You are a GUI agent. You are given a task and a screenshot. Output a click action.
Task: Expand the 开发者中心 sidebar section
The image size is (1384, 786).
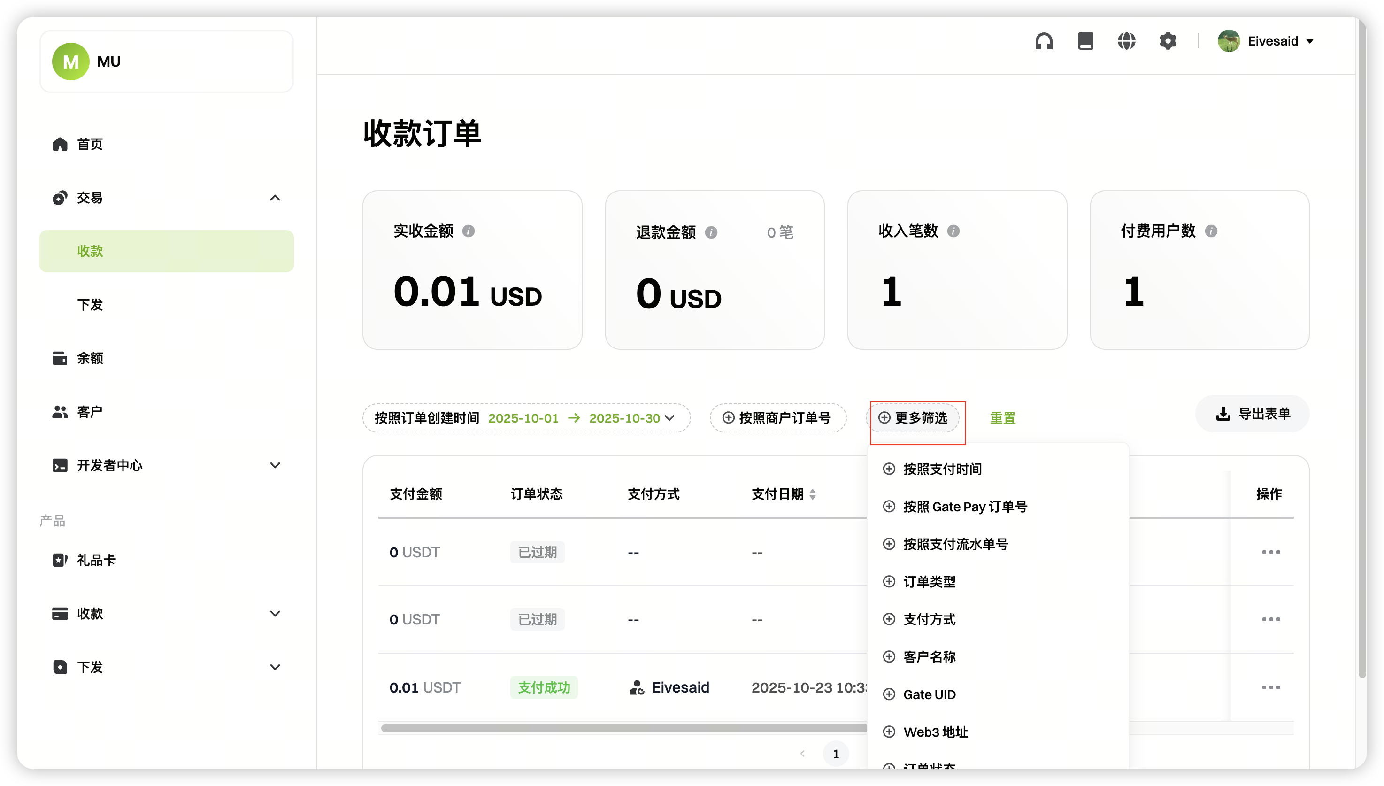(275, 465)
